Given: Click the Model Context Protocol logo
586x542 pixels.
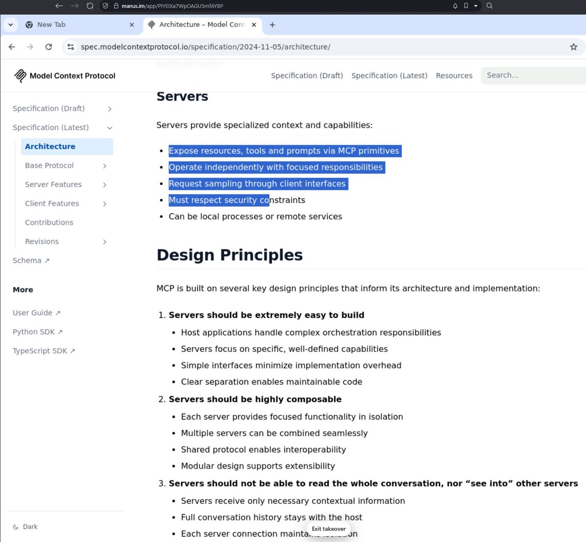Looking at the screenshot, I should click(65, 76).
